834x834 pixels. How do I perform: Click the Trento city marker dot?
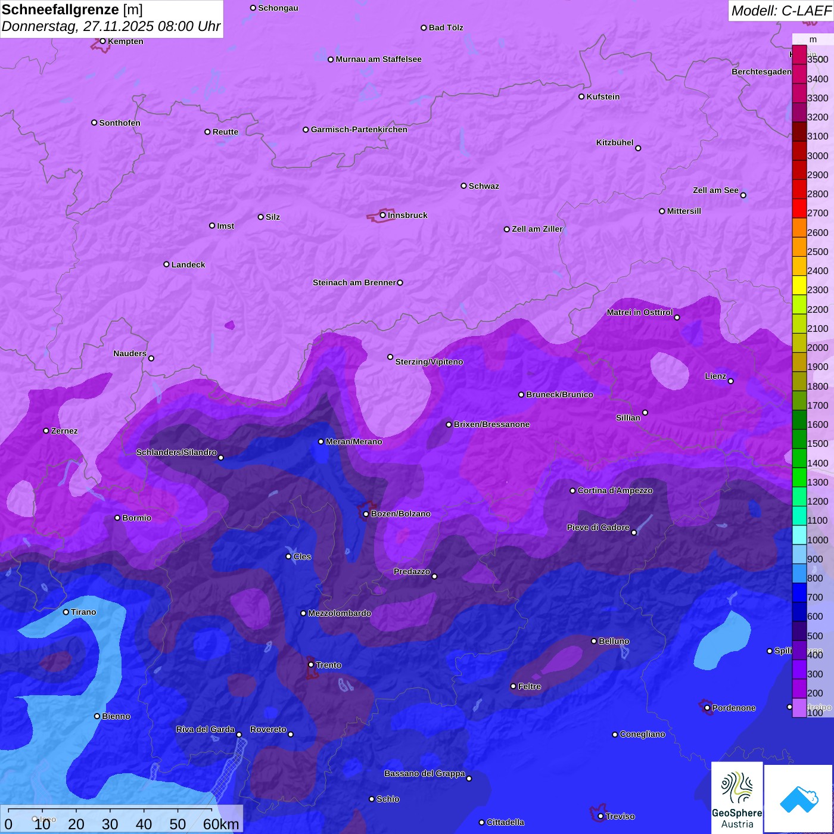click(311, 665)
